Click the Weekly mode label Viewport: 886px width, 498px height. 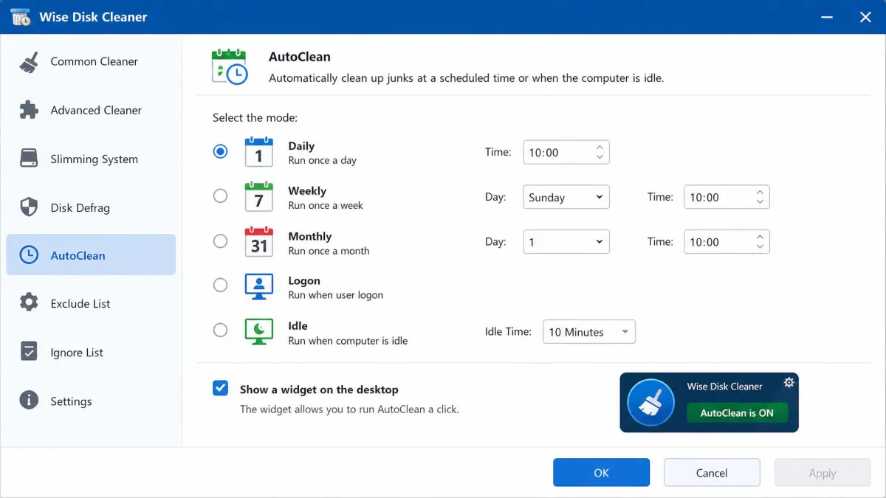click(x=307, y=191)
